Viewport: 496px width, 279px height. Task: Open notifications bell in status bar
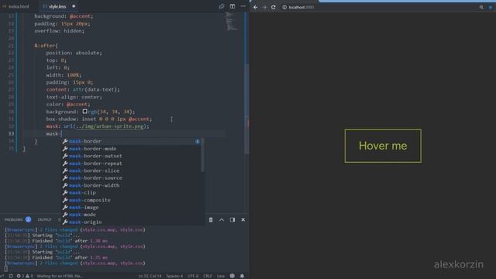click(242, 276)
